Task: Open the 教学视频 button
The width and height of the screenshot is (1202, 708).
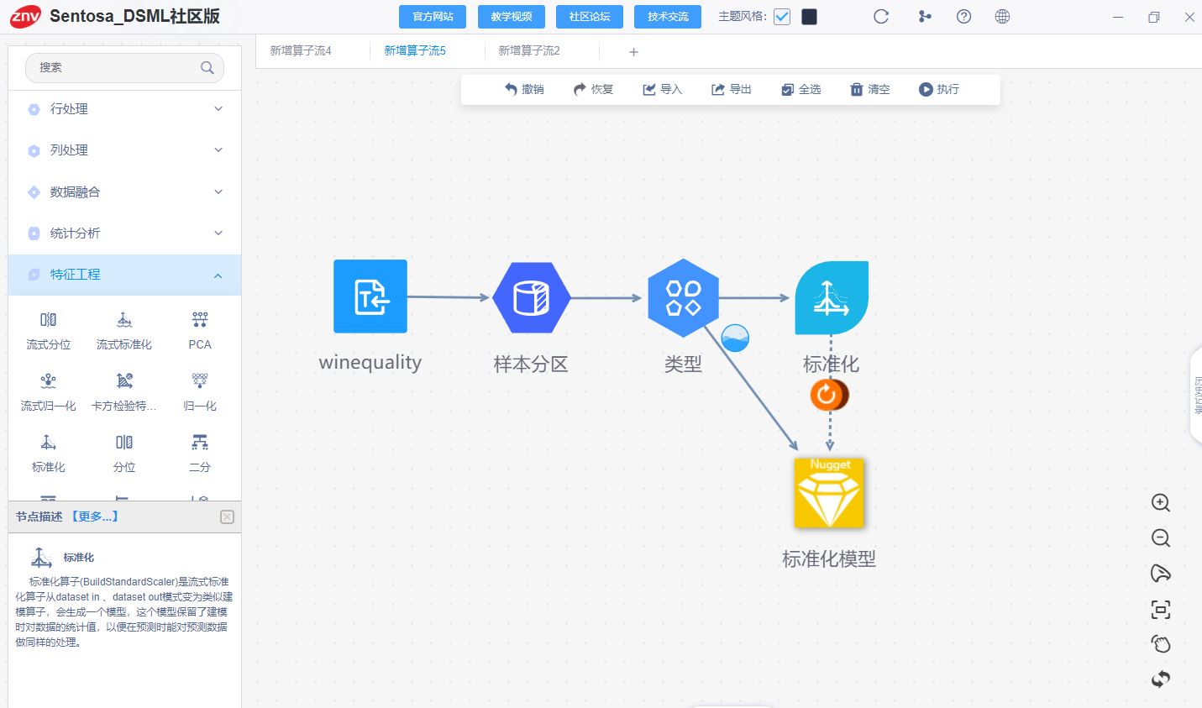Action: point(512,17)
